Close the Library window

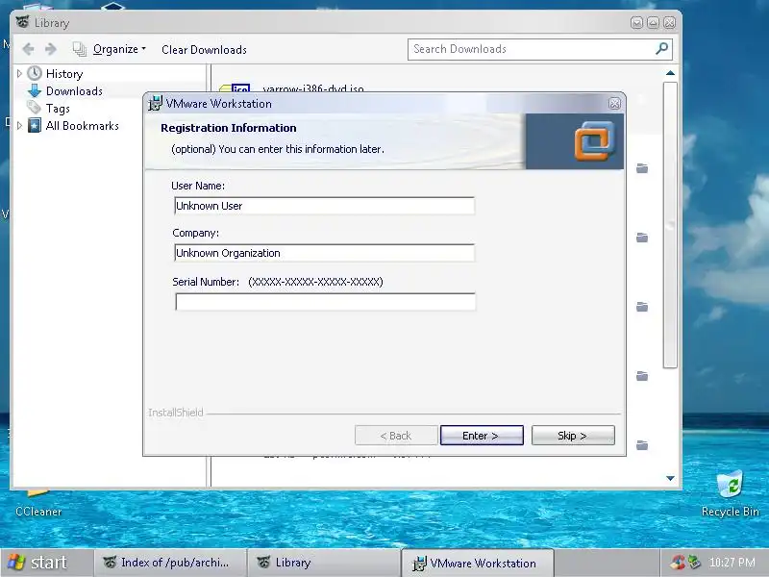click(669, 22)
